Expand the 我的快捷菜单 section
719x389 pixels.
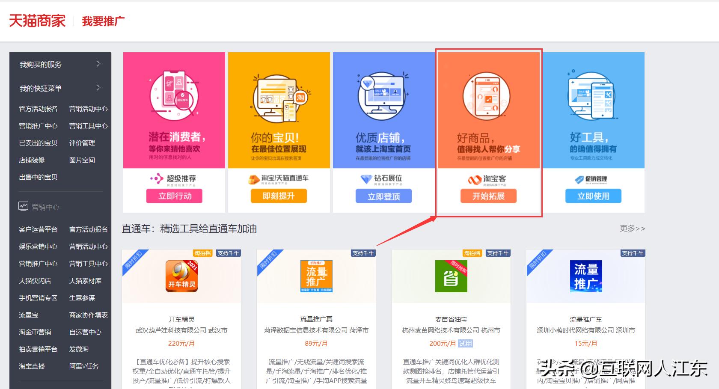pos(60,88)
